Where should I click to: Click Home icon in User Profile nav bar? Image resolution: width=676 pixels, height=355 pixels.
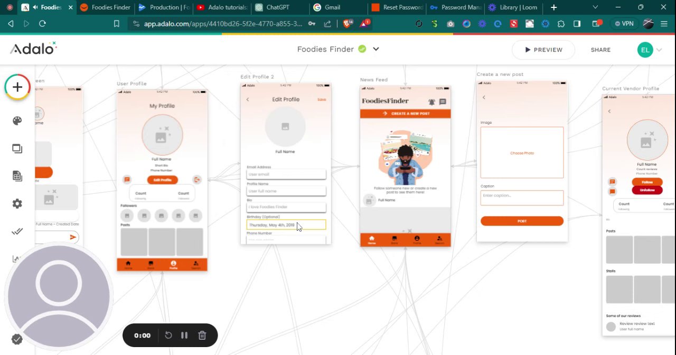(128, 264)
